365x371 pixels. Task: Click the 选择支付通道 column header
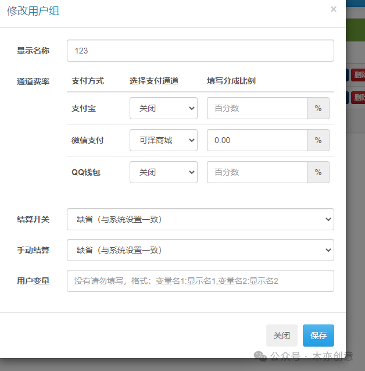pyautogui.click(x=154, y=81)
